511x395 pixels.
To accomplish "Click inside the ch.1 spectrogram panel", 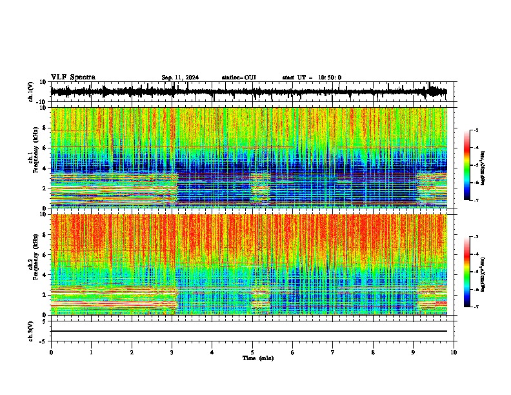I will pos(248,157).
